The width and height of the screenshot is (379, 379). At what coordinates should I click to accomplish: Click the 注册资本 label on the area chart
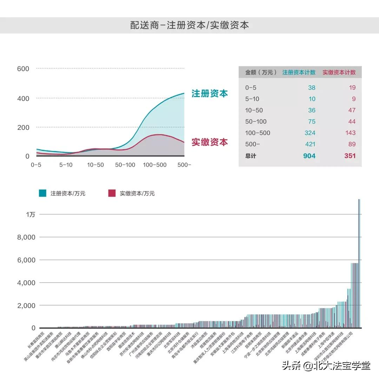click(x=209, y=94)
